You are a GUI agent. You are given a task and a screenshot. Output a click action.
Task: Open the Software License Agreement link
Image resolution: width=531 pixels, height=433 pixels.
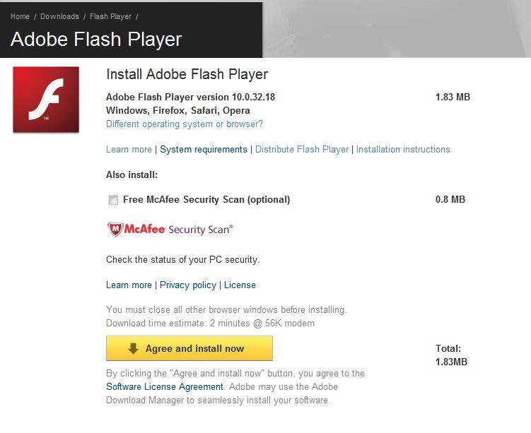pyautogui.click(x=165, y=386)
